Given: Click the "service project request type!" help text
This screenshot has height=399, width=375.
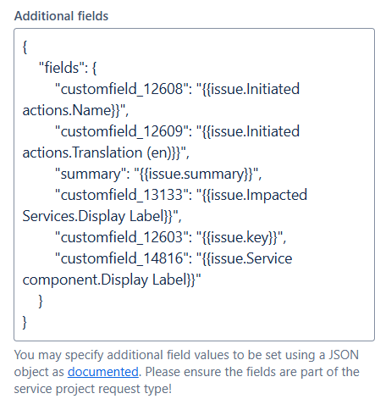Looking at the screenshot, I should (x=93, y=389).
